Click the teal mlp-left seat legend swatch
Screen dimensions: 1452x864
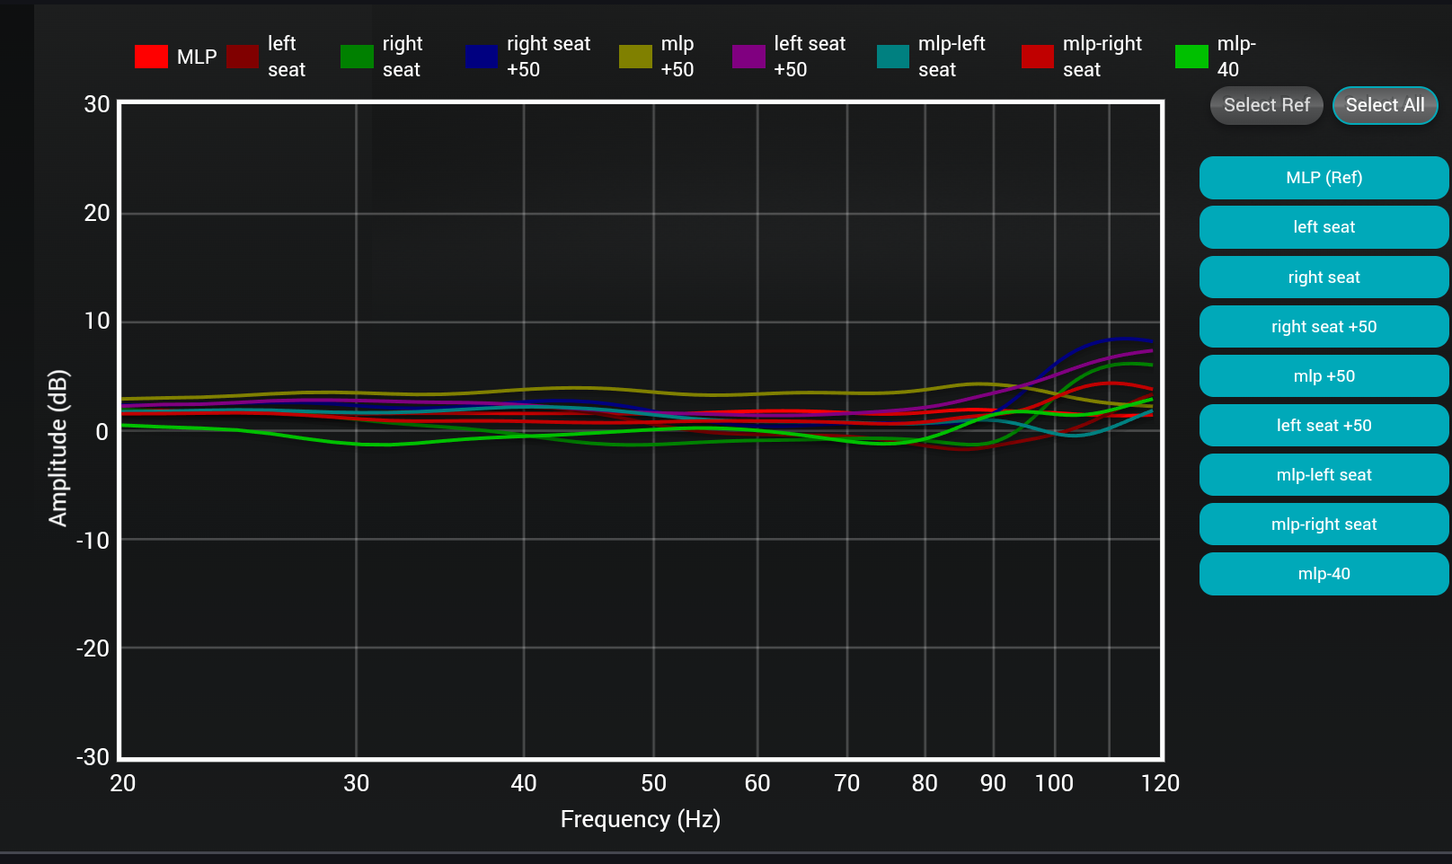[x=892, y=57]
